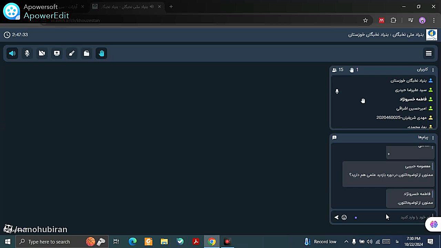Open the messages panel options menu
Screen dimensions: 441x248
(433, 138)
